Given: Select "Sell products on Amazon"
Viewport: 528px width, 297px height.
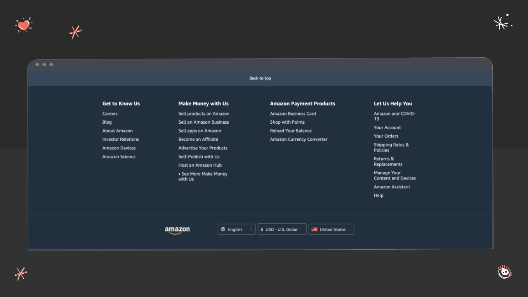Looking at the screenshot, I should [x=204, y=113].
